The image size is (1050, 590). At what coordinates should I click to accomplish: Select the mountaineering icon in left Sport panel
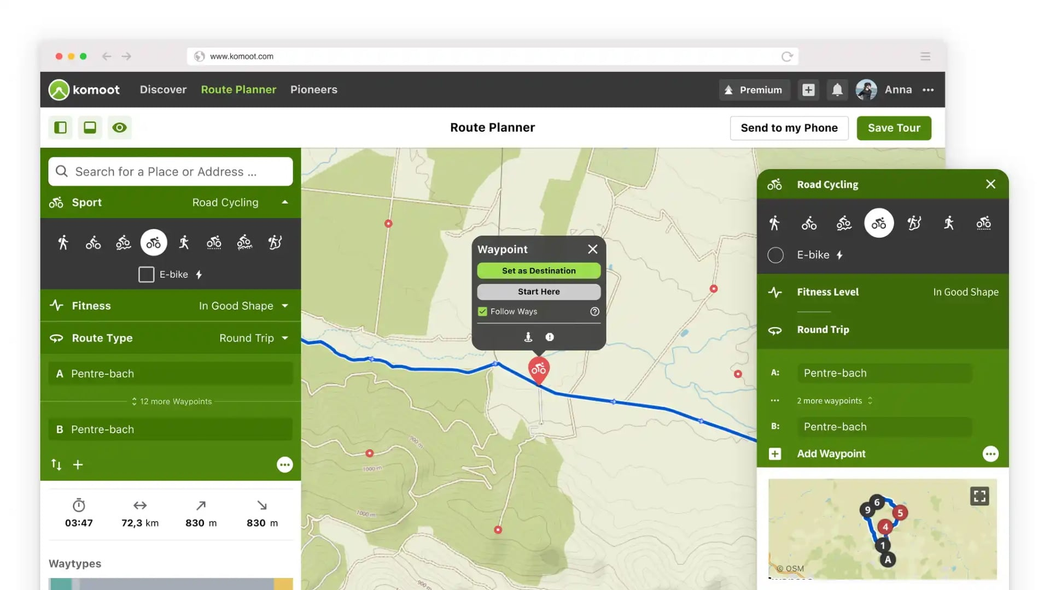pos(275,243)
